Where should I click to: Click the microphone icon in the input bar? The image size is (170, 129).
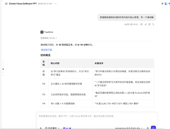click(148, 128)
